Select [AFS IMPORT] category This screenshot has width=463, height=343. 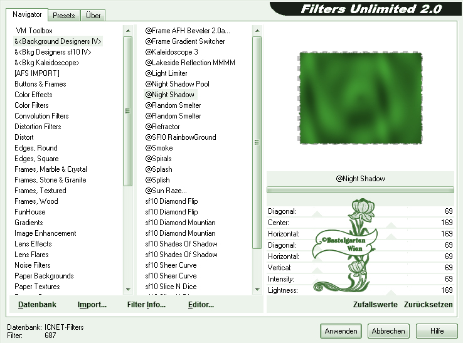37,73
